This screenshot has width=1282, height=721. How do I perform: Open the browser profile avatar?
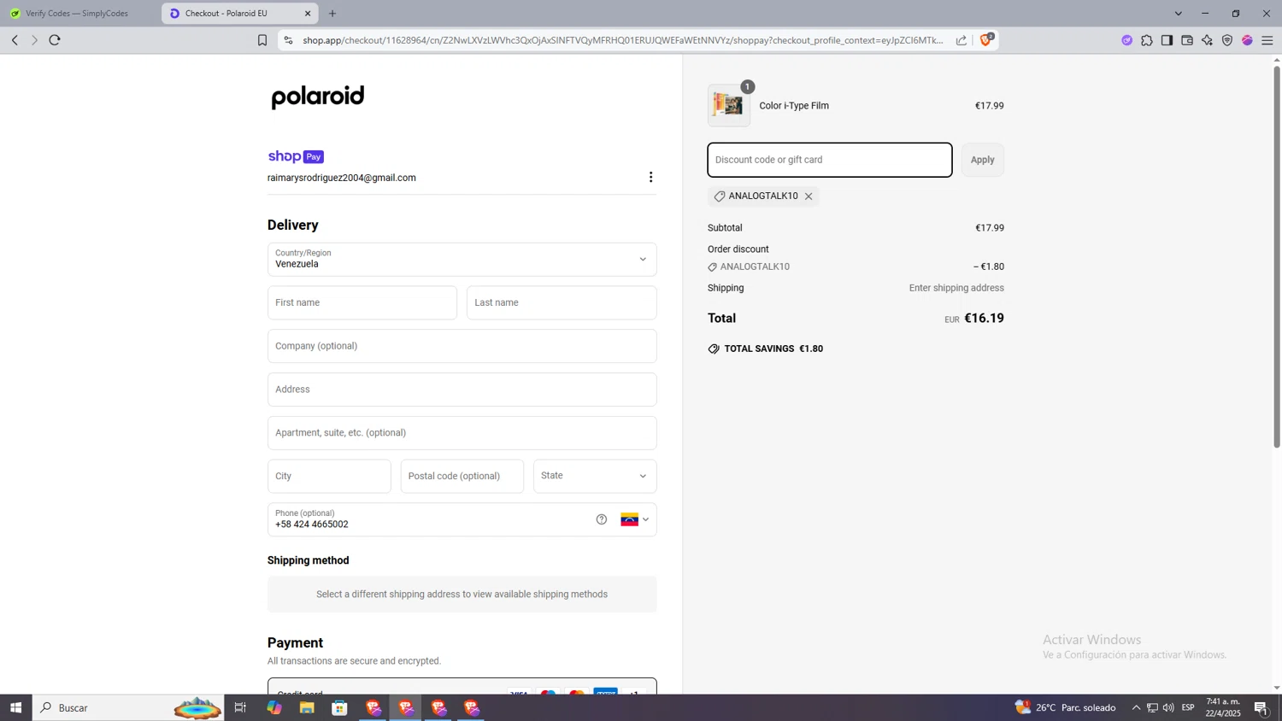point(1247,40)
